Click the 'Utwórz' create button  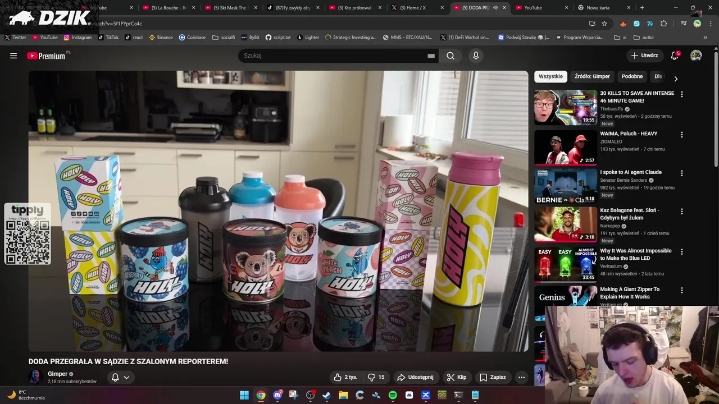click(x=644, y=56)
